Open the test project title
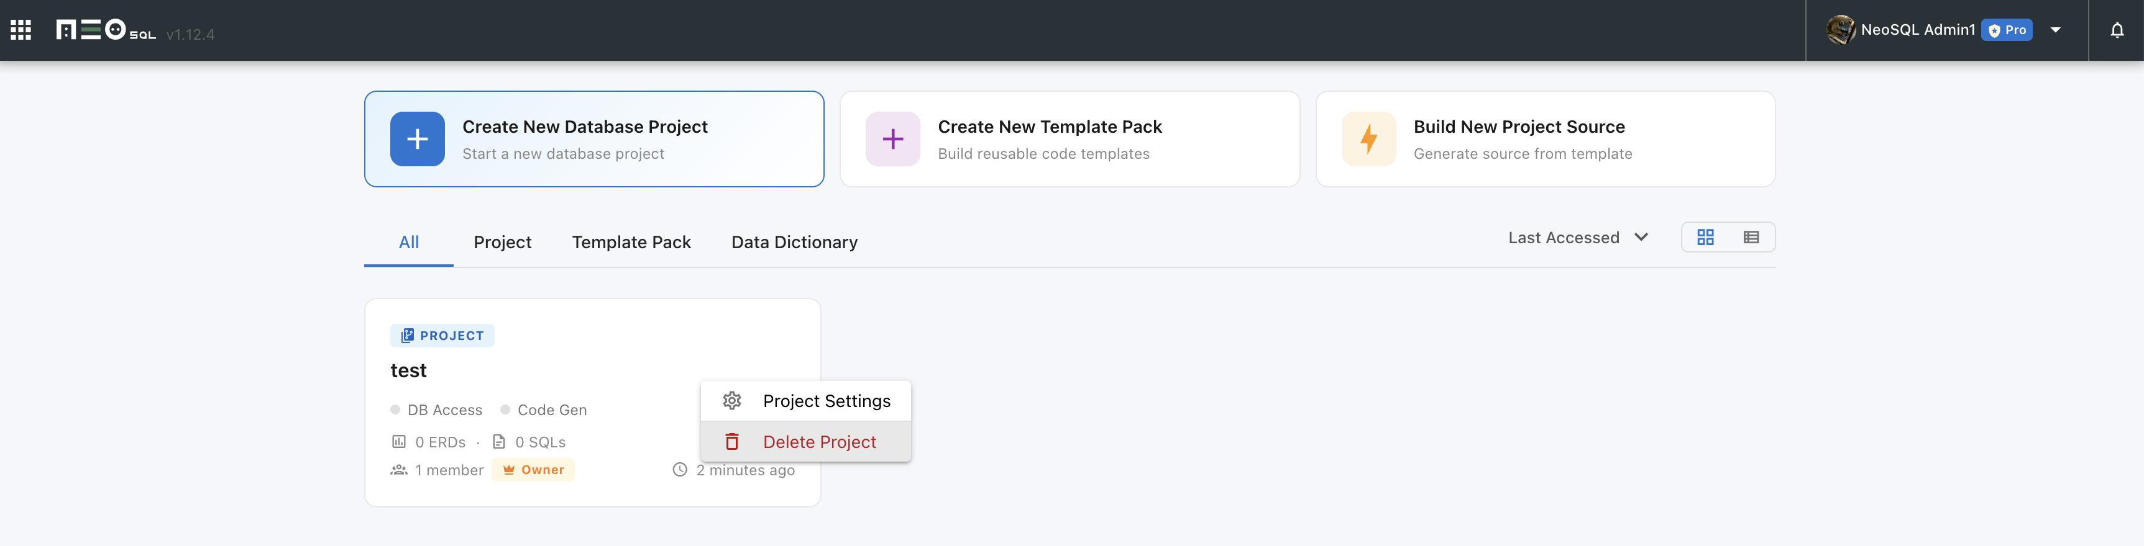This screenshot has width=2144, height=546. click(x=408, y=370)
